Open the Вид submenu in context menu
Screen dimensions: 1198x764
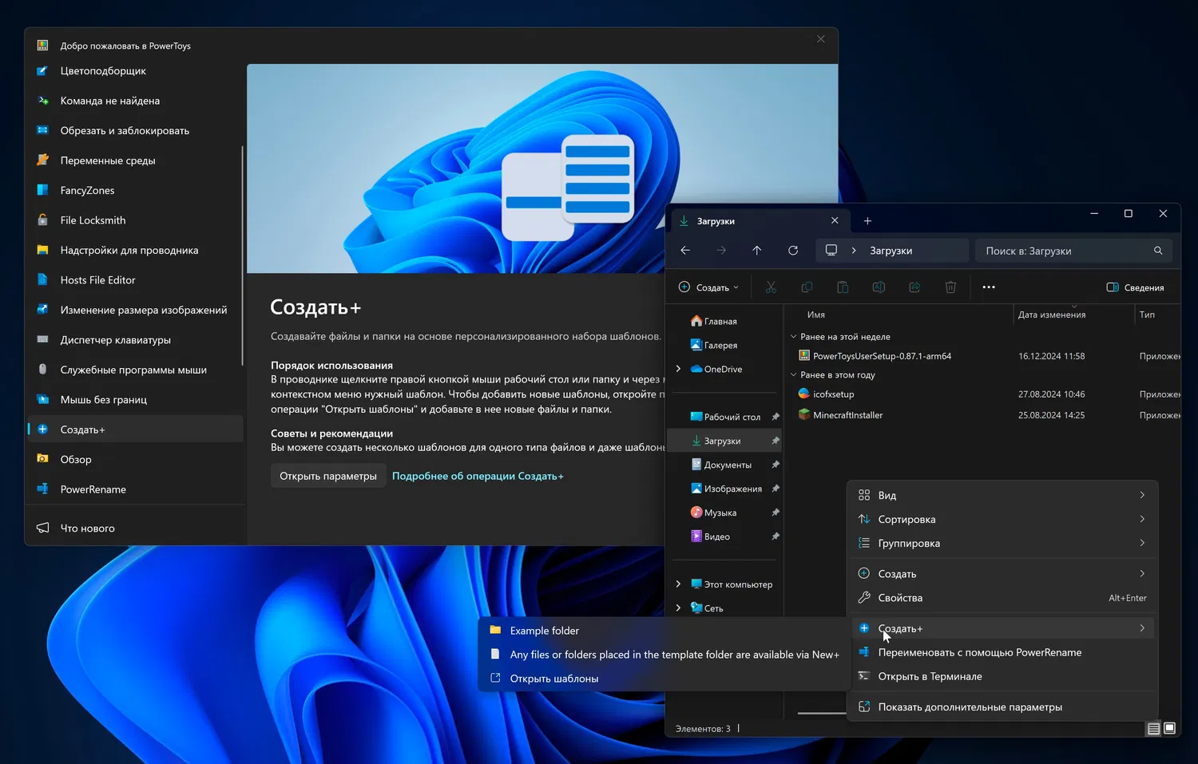pos(1003,496)
